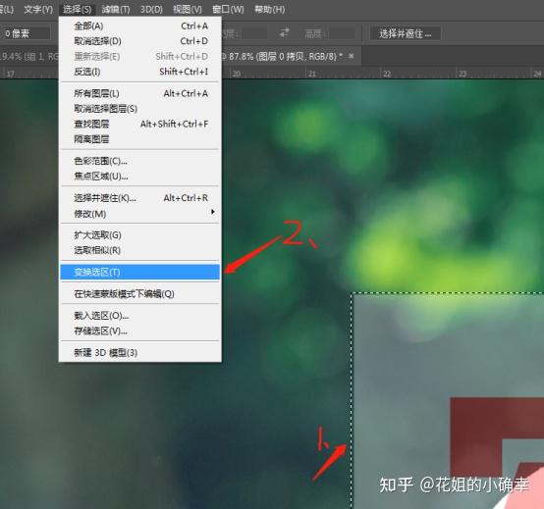The image size is (544, 509).
Task: Switch to the 19.4% (组 1 document tab
Action: (28, 56)
